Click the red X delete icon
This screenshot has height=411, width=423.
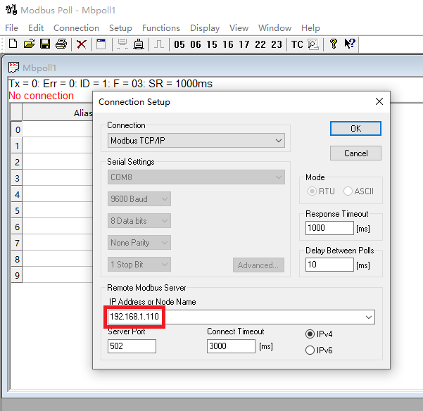tap(82, 44)
